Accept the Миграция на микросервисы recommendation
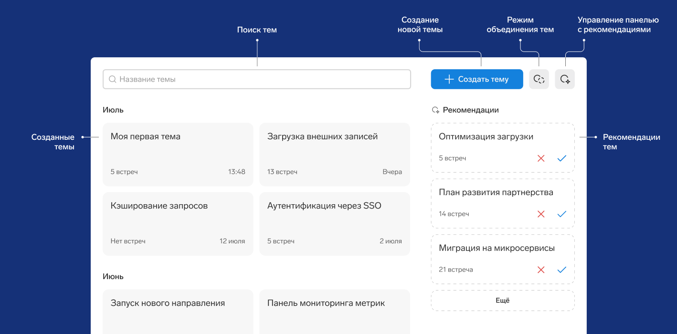The height and width of the screenshot is (334, 677). point(561,270)
